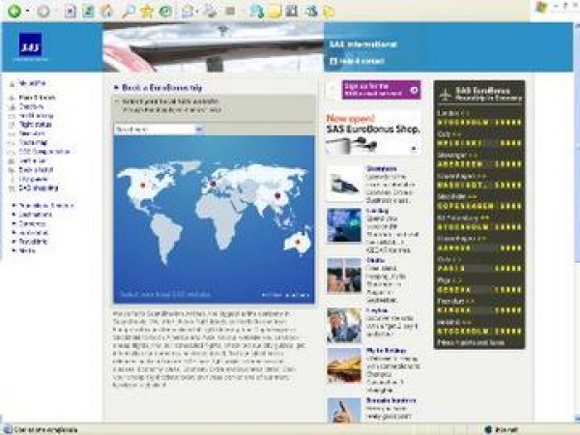Viewport: 580px width, 435px height.
Task: Click the SAS logo in the header
Action: click(x=32, y=48)
